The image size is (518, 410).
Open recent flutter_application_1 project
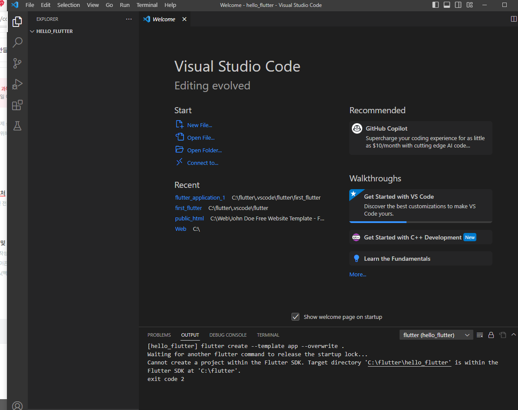point(200,197)
